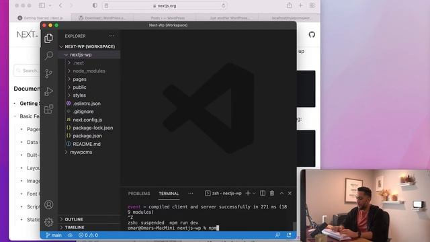This screenshot has height=242, width=430.
Task: Create a new terminal with plus icon
Action: point(248,193)
